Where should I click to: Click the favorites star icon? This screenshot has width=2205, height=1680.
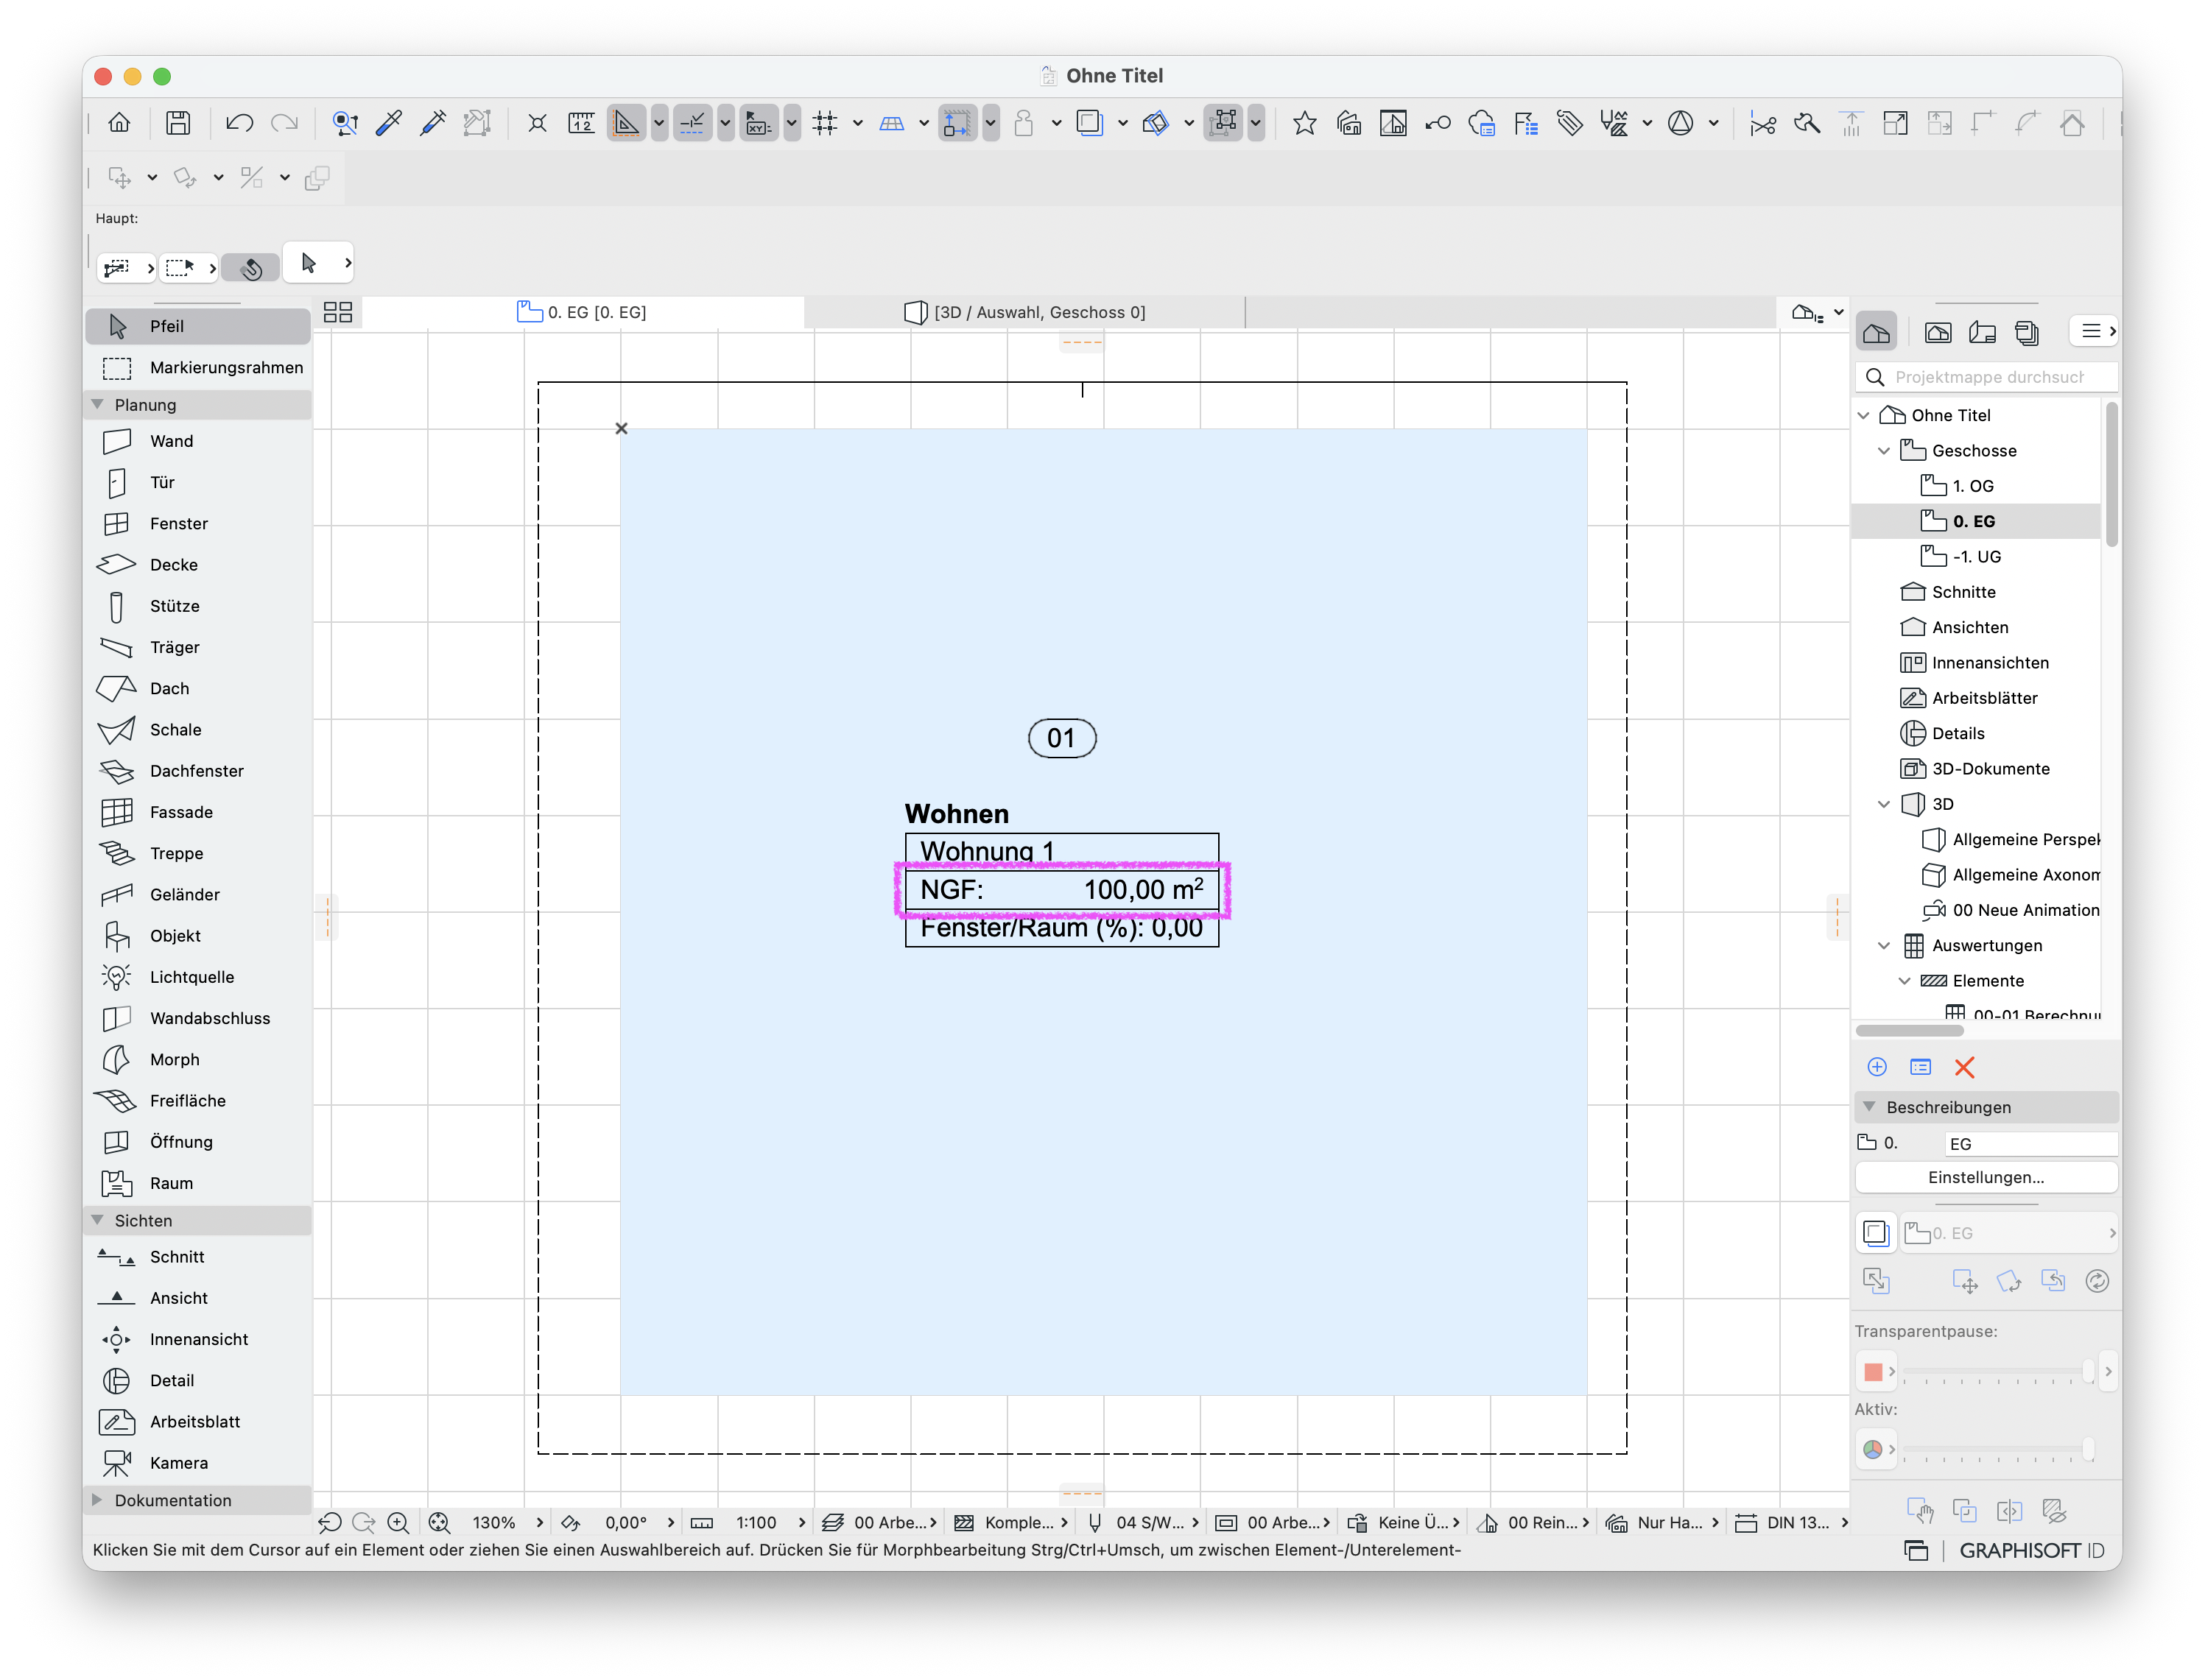(1304, 123)
